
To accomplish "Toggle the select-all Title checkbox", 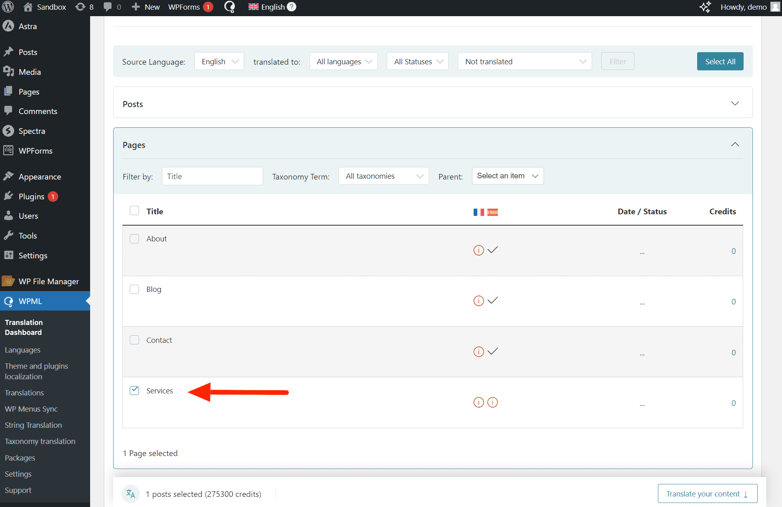I will point(135,211).
